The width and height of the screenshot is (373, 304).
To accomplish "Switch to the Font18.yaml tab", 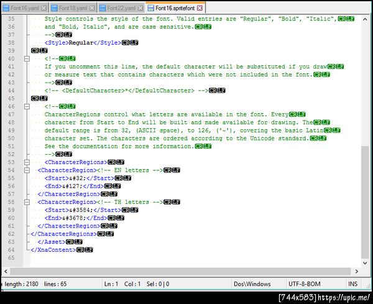I will [x=73, y=8].
